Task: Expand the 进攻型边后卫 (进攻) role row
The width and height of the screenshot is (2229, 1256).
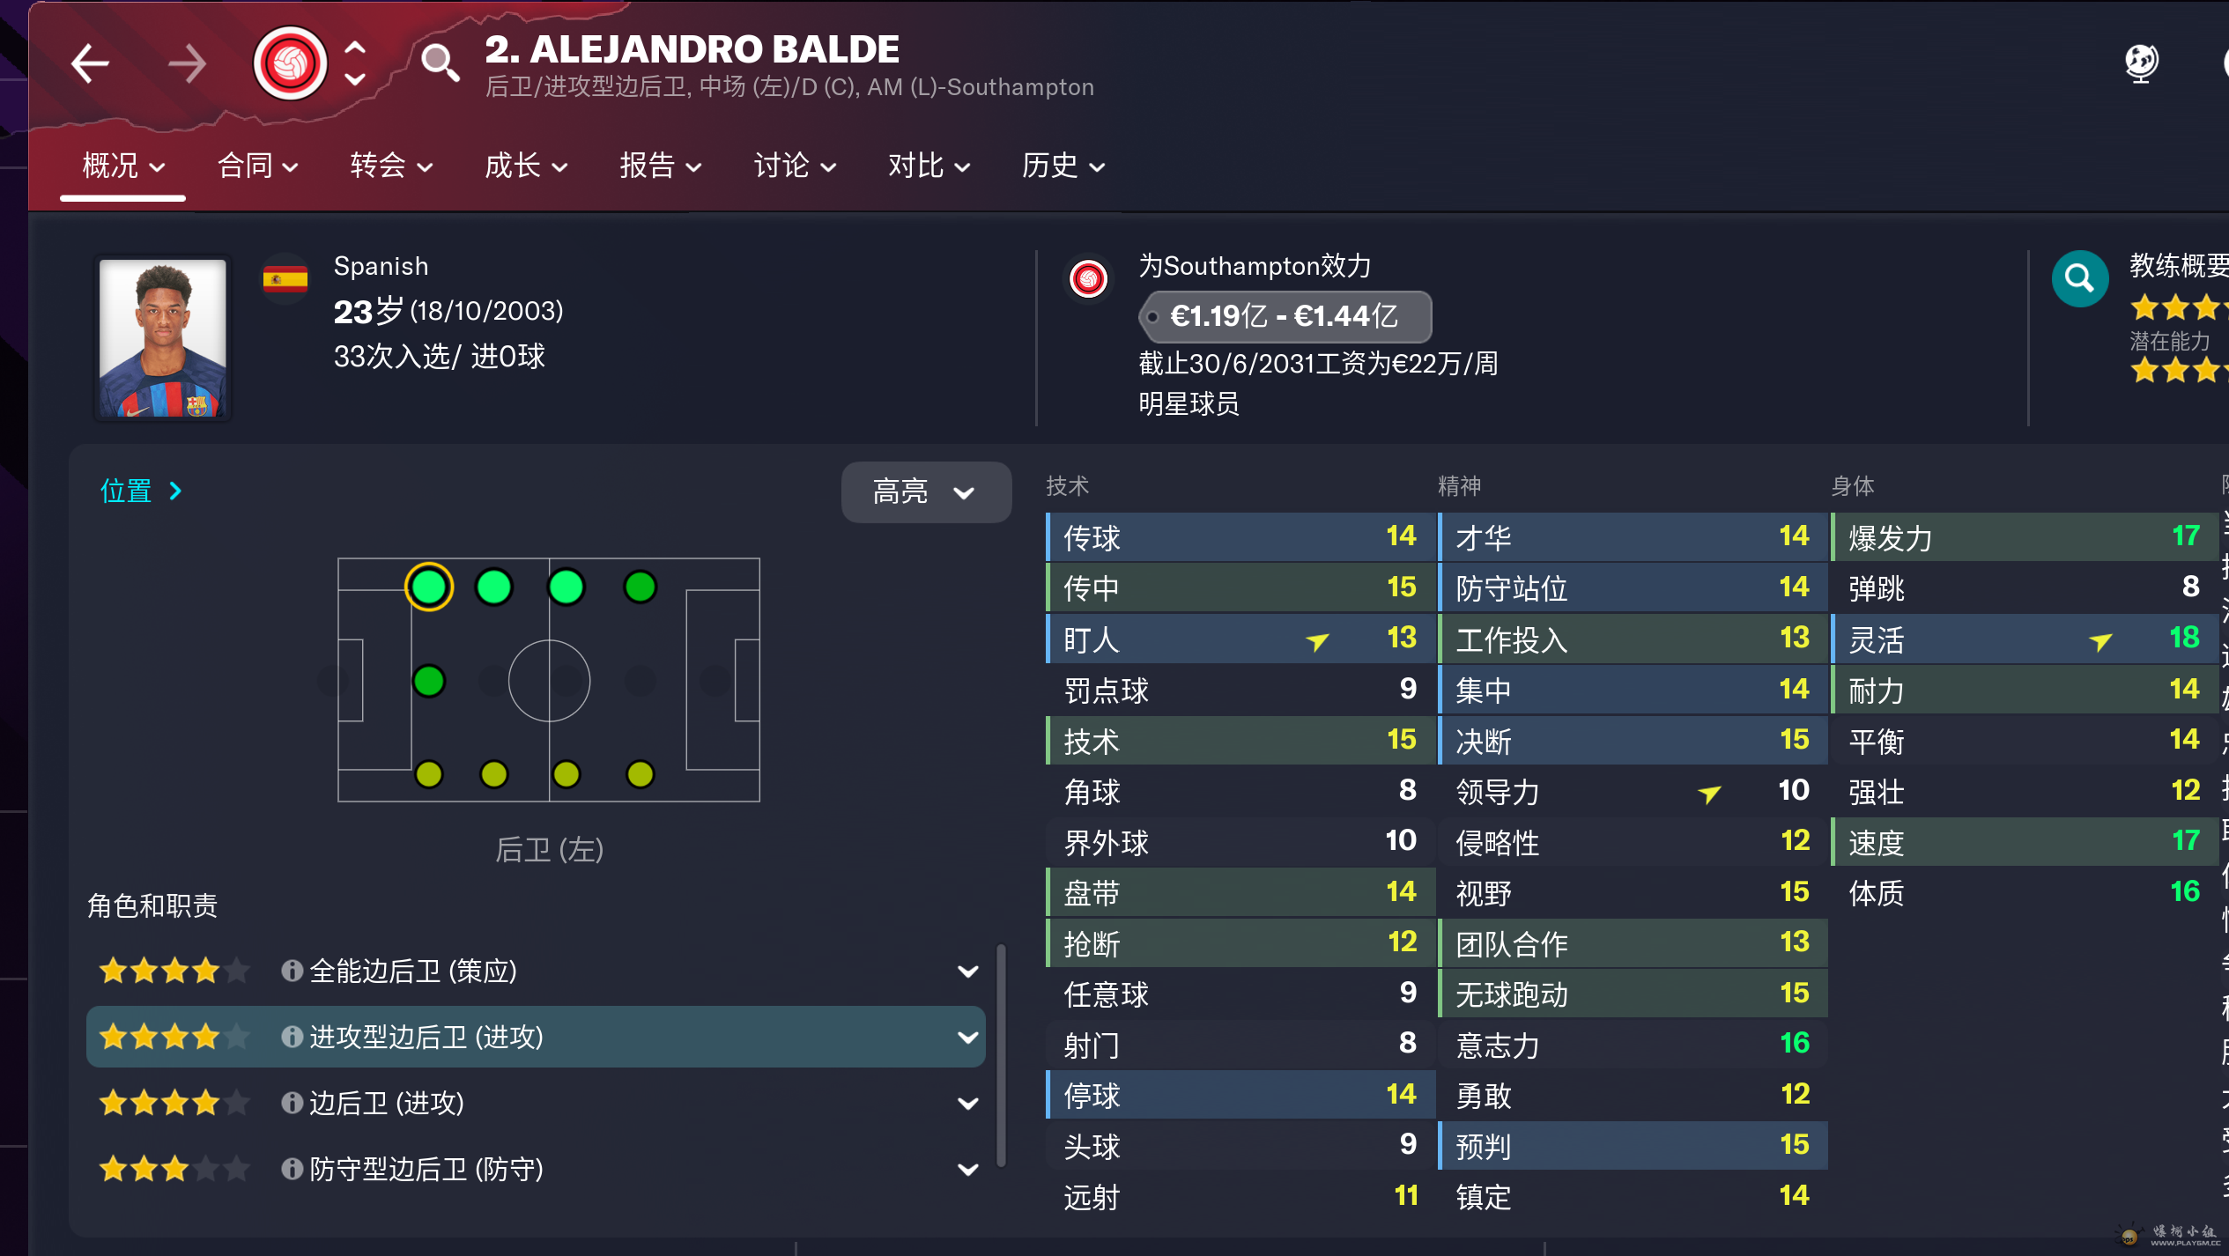Action: (x=967, y=1038)
